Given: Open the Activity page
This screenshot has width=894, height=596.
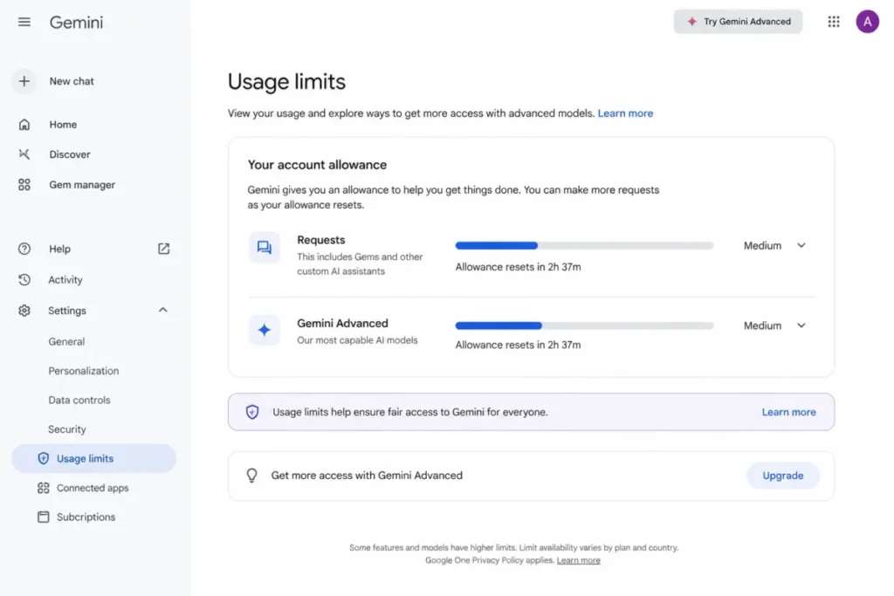Looking at the screenshot, I should point(65,280).
